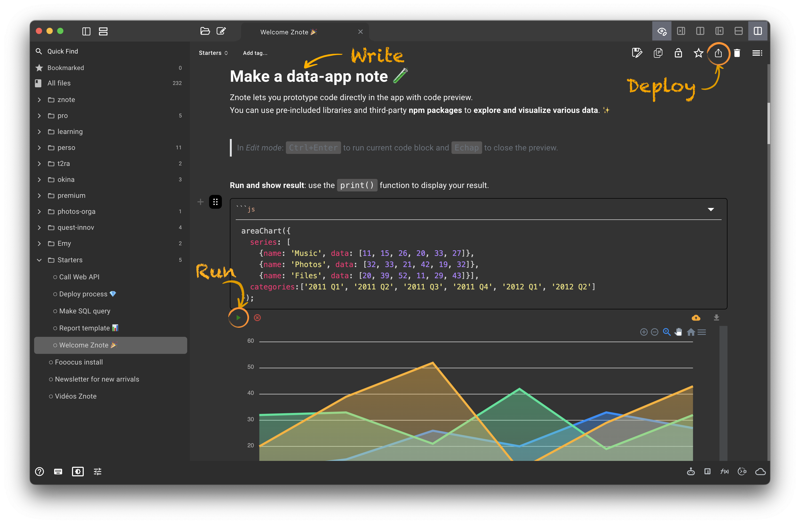
Task: Switch to right-panel collapse layout
Action: pyautogui.click(x=681, y=31)
